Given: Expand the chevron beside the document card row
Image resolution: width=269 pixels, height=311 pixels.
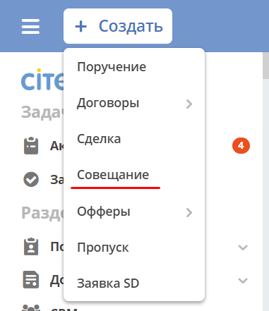Looking at the screenshot, I should tap(243, 281).
